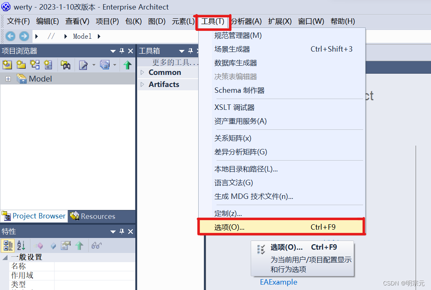This screenshot has width=431, height=290.
Task: Pin the 工具箱 panel
Action: [x=190, y=51]
